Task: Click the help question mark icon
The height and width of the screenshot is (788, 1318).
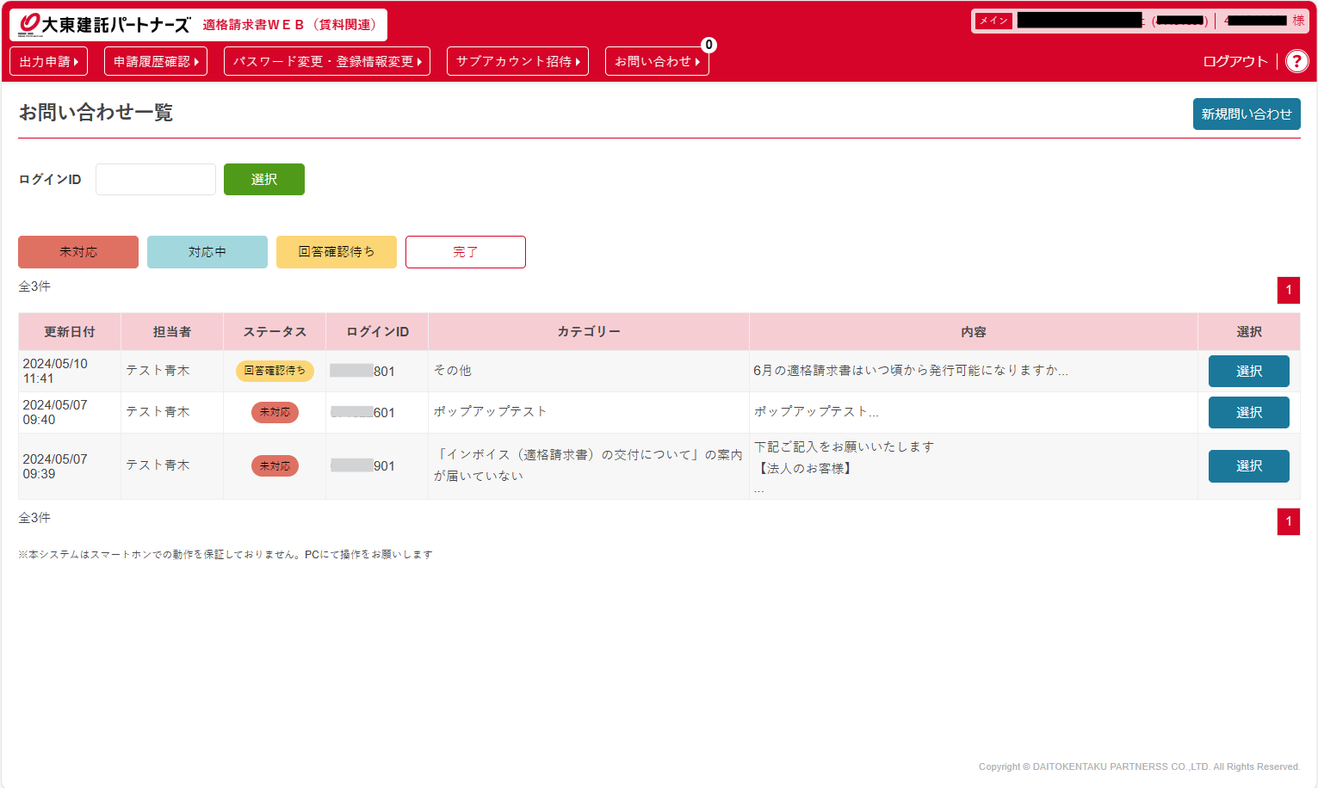Action: pyautogui.click(x=1296, y=61)
